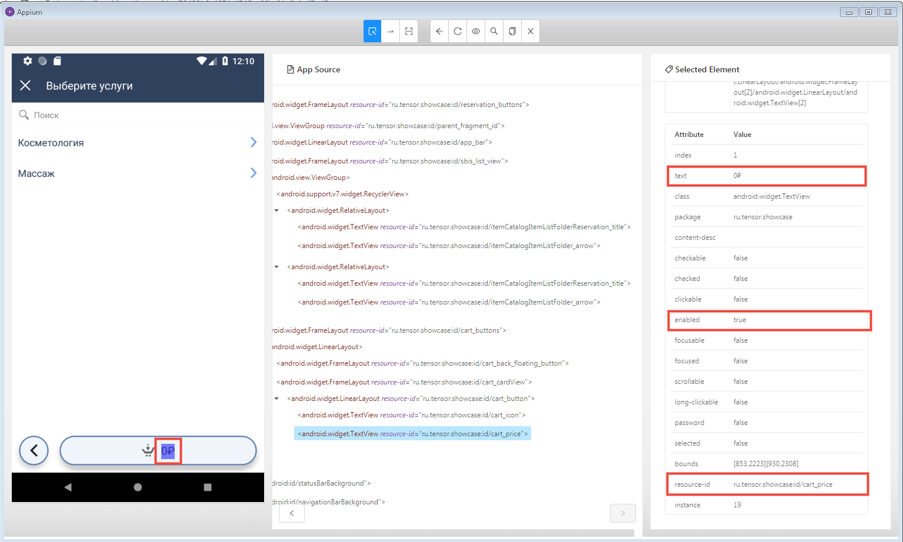Select the cart_icon TextView node
This screenshot has height=542, width=903.
coord(411,415)
